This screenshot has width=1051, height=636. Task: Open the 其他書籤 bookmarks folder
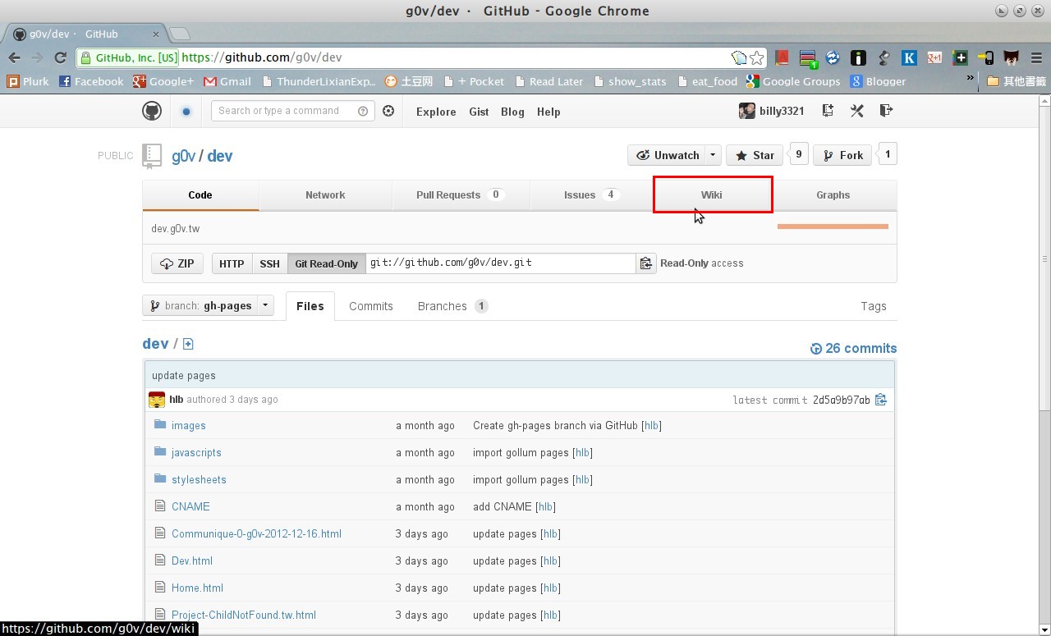1017,81
